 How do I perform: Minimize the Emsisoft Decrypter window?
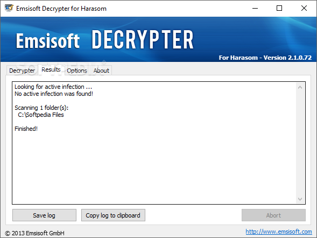pyautogui.click(x=255, y=8)
